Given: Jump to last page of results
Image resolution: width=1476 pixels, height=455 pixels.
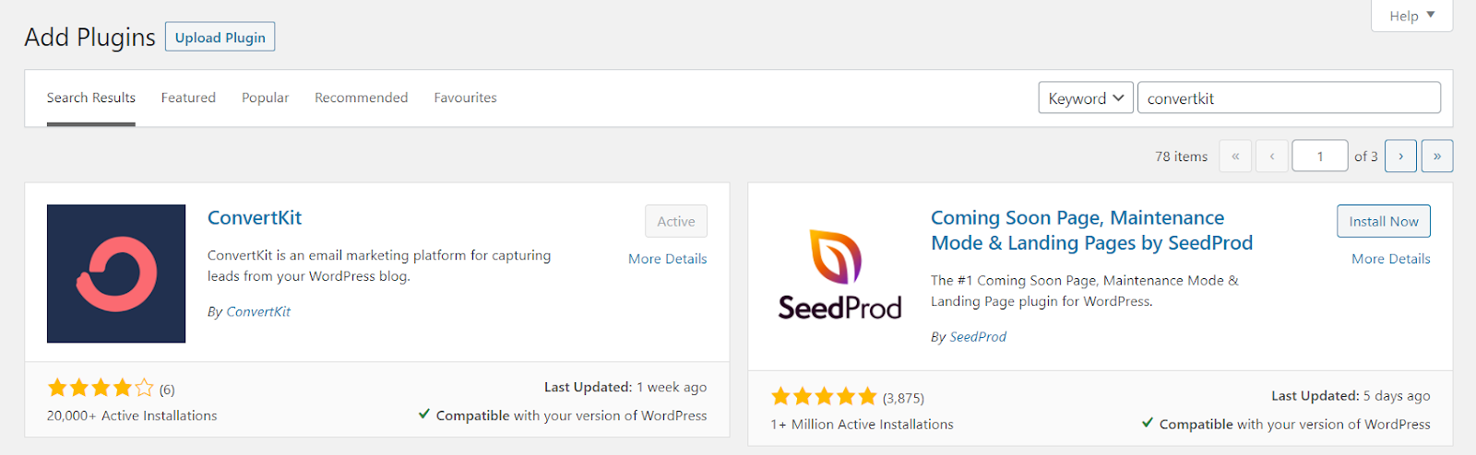Looking at the screenshot, I should (1437, 157).
